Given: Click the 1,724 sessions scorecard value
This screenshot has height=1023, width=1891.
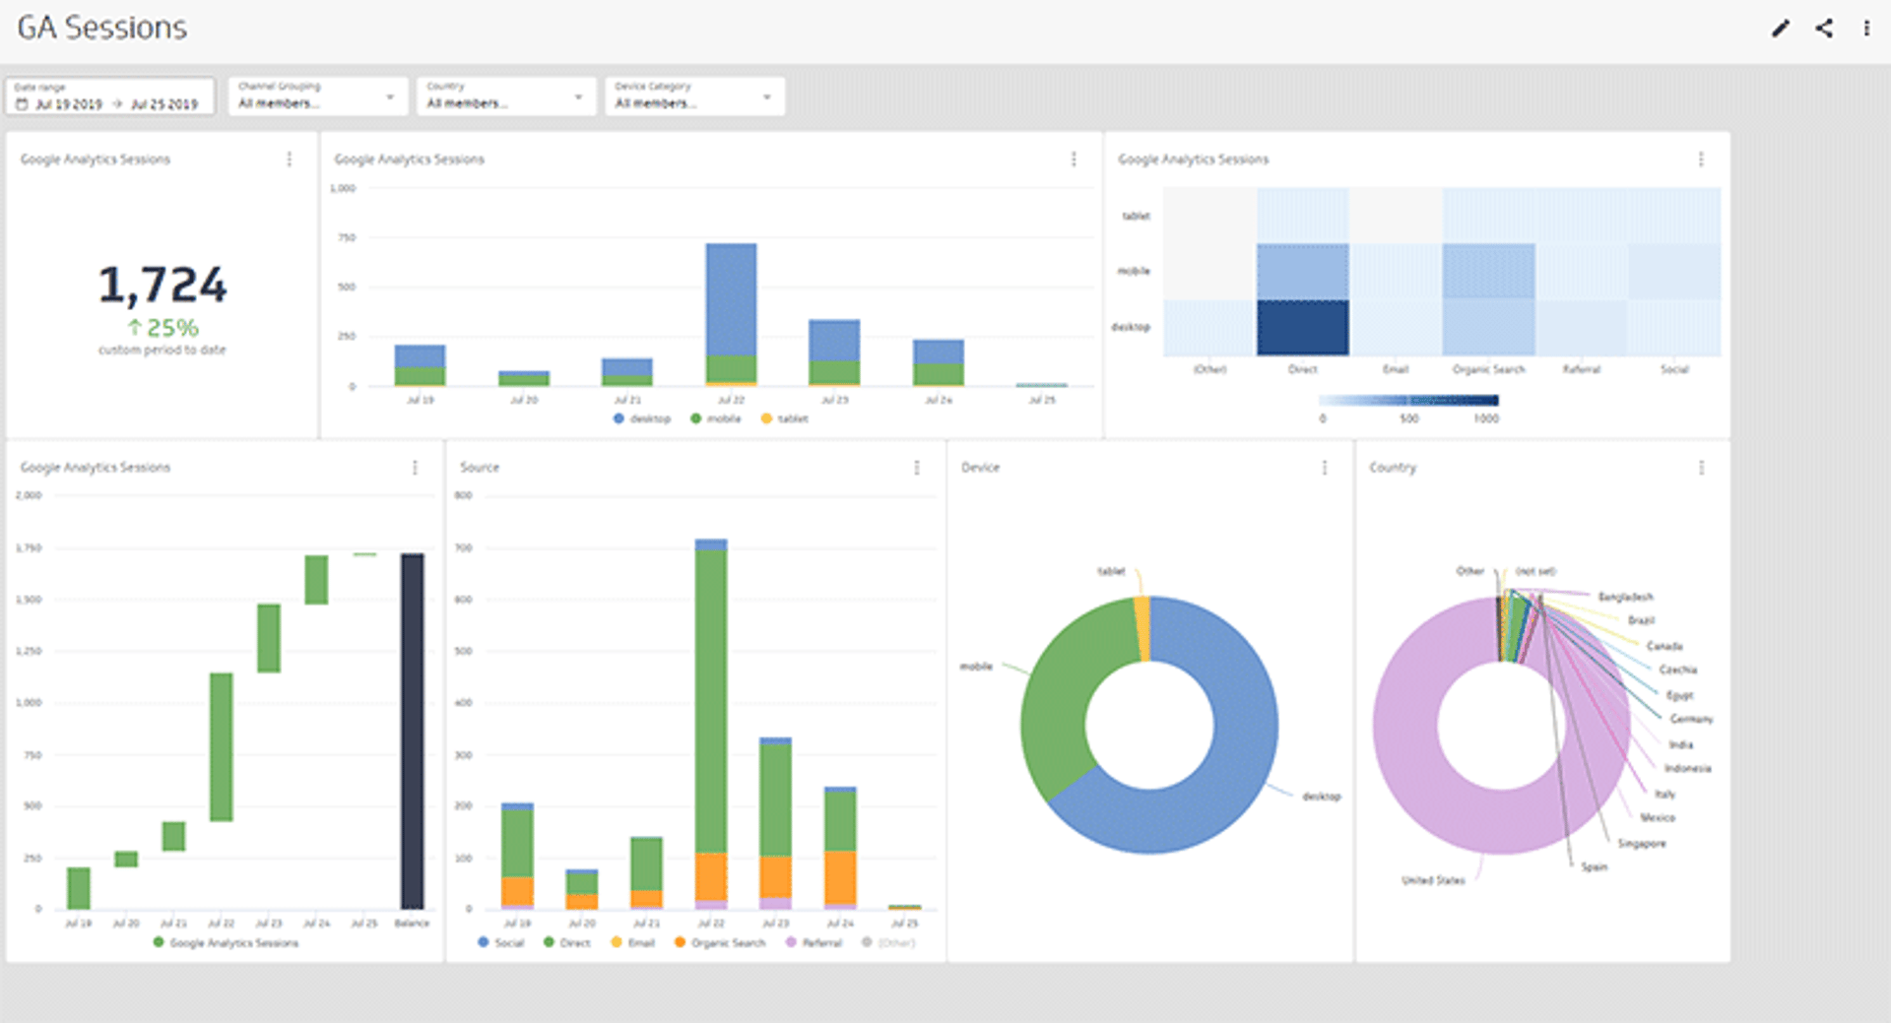Looking at the screenshot, I should pos(163,286).
